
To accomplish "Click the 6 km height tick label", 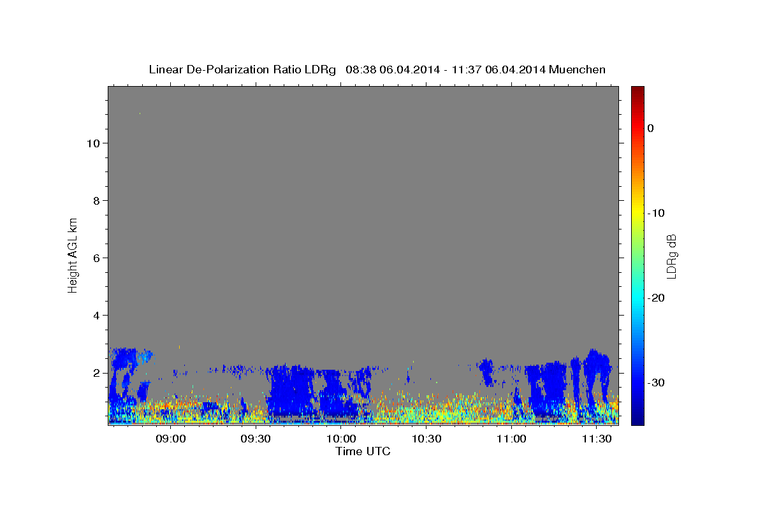I will [97, 258].
